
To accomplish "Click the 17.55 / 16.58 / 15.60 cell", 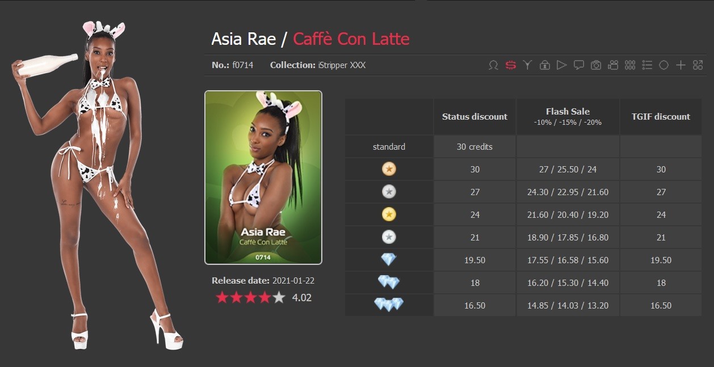I will tap(568, 260).
